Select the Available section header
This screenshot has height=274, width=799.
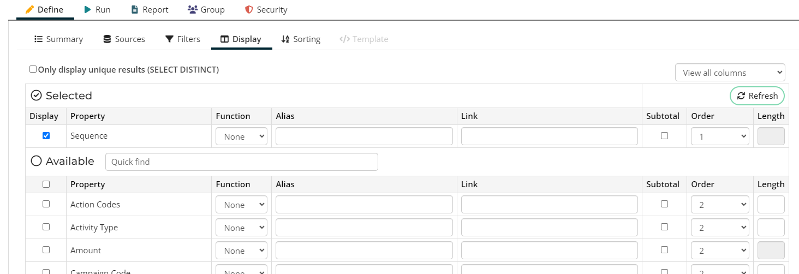pos(63,161)
